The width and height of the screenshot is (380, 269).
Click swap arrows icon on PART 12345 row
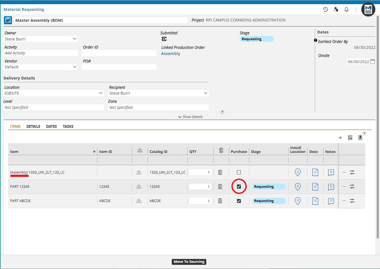click(x=352, y=187)
